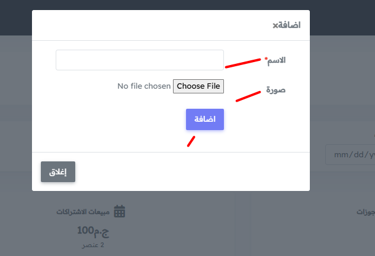Image resolution: width=375 pixels, height=256 pixels.
Task: Click the No file chosen text
Action: pyautogui.click(x=144, y=86)
